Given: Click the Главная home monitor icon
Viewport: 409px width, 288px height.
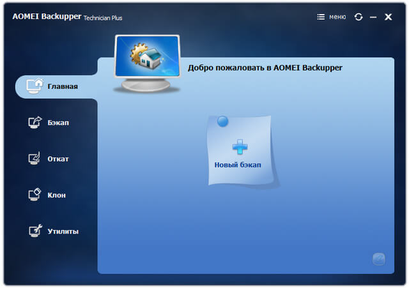Looking at the screenshot, I should coord(35,86).
